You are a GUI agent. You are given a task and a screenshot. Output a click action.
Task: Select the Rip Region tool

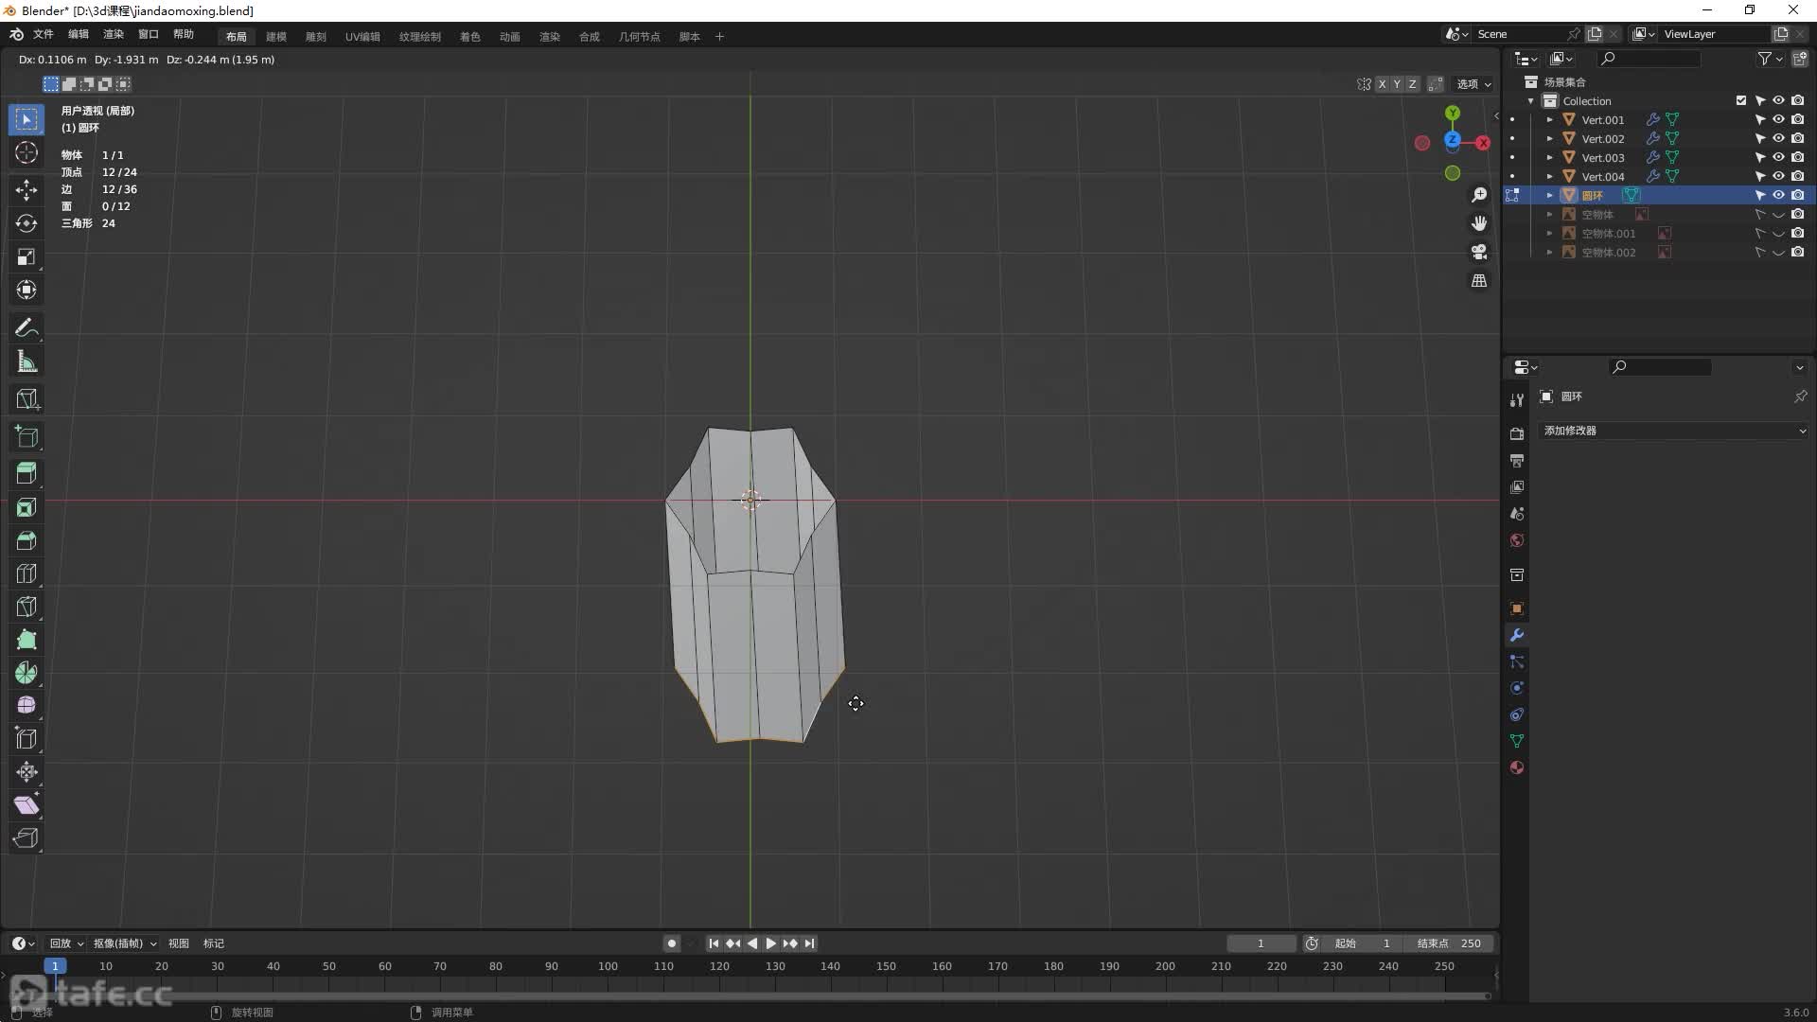(x=26, y=838)
